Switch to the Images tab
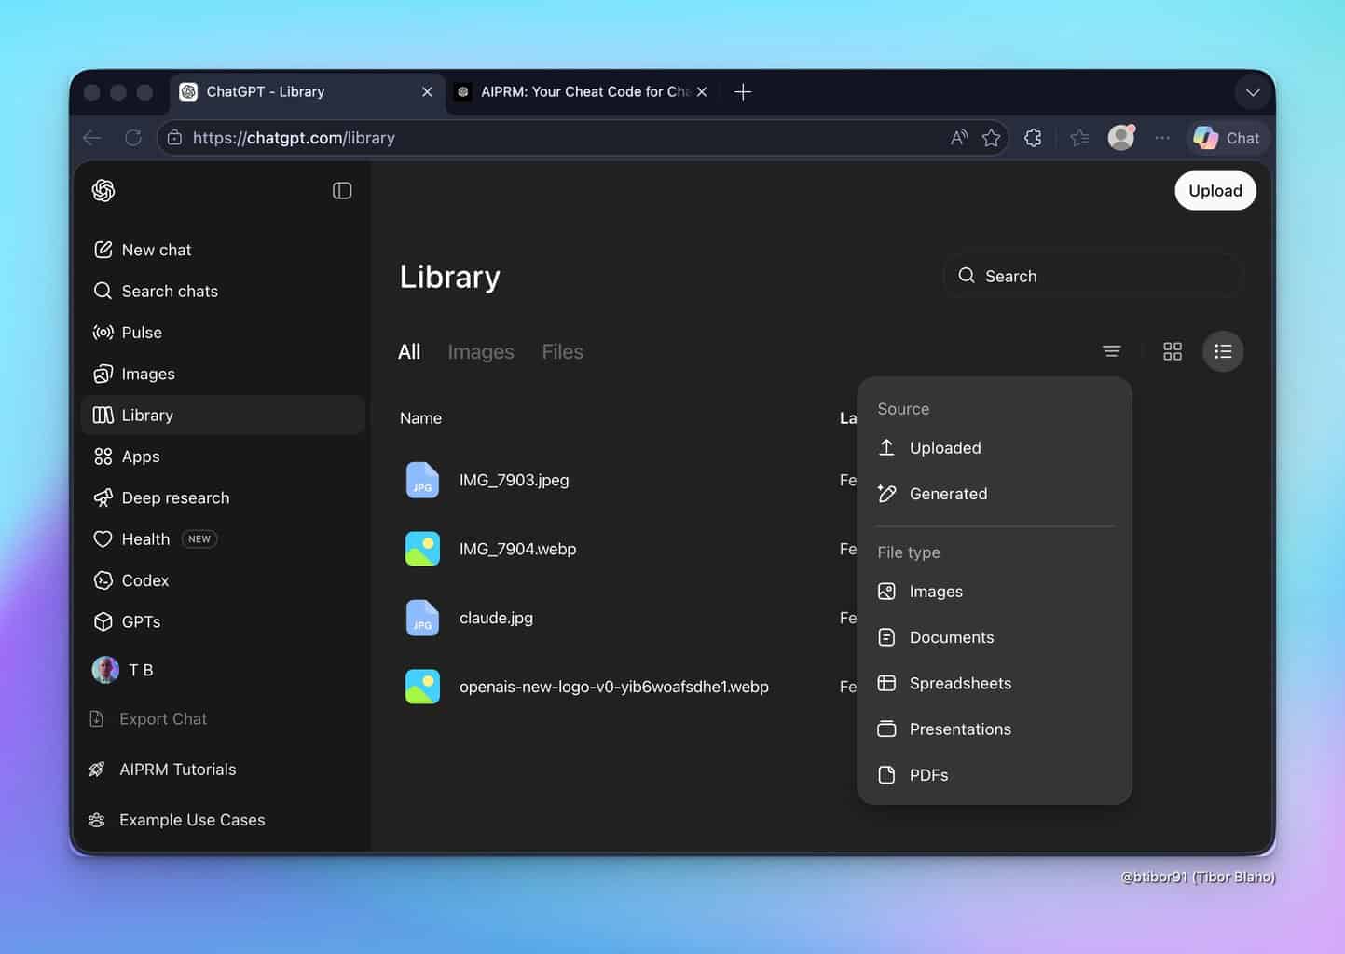Screen dimensions: 1345x954 481,351
